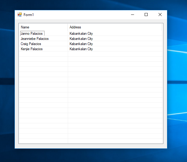The image size is (187, 162).
Task: Click the address cell next to Craig Palacios
Action: coord(81,44)
